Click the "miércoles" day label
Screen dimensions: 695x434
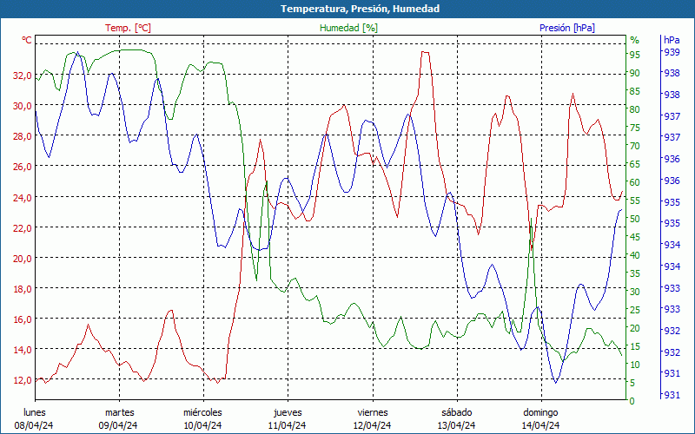202,412
